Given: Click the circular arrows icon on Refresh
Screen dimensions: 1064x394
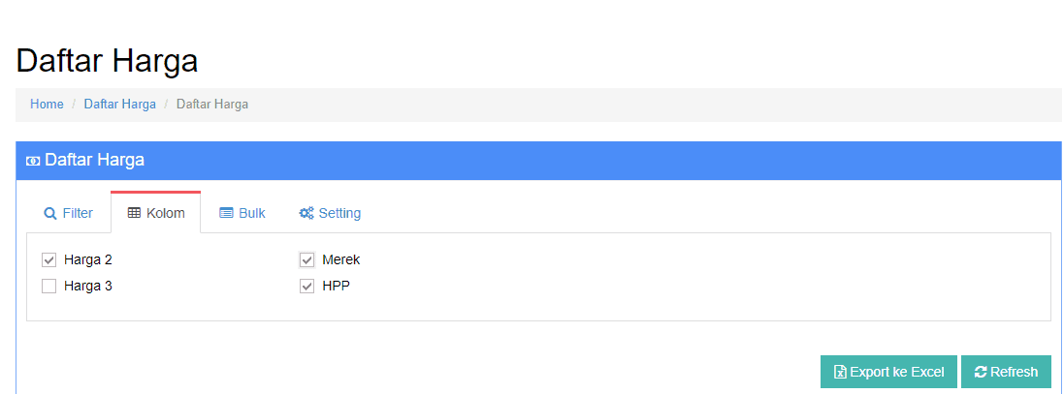Looking at the screenshot, I should point(981,372).
